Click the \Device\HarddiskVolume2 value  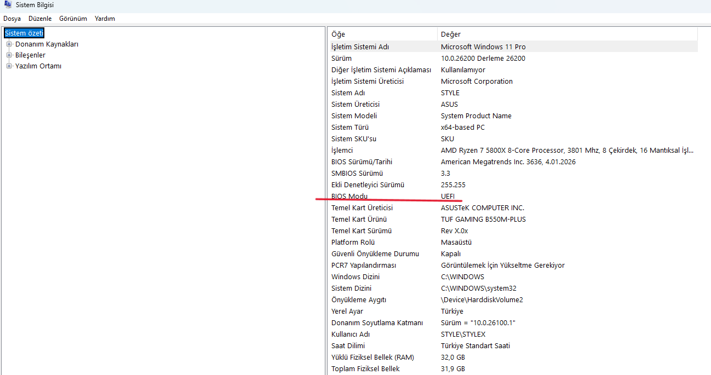pyautogui.click(x=482, y=300)
